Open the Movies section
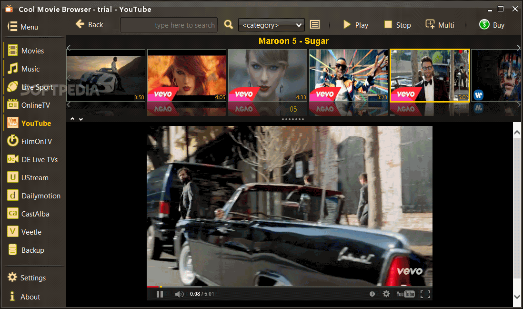523x309 pixels. click(x=33, y=51)
